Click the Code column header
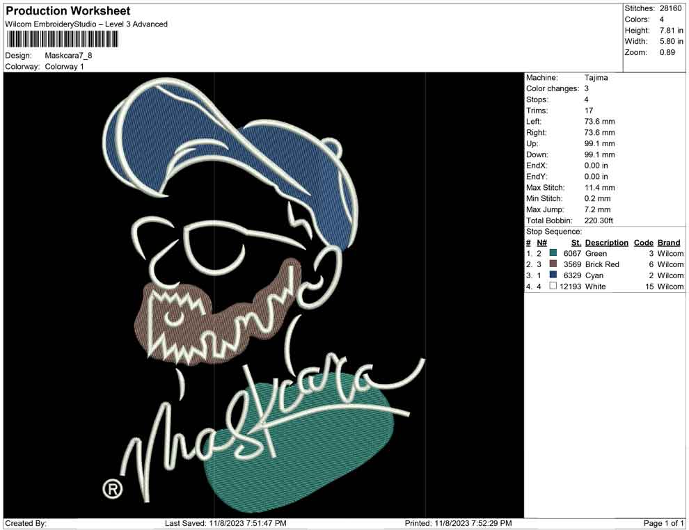Image resolution: width=689 pixels, height=530 pixels. (643, 243)
